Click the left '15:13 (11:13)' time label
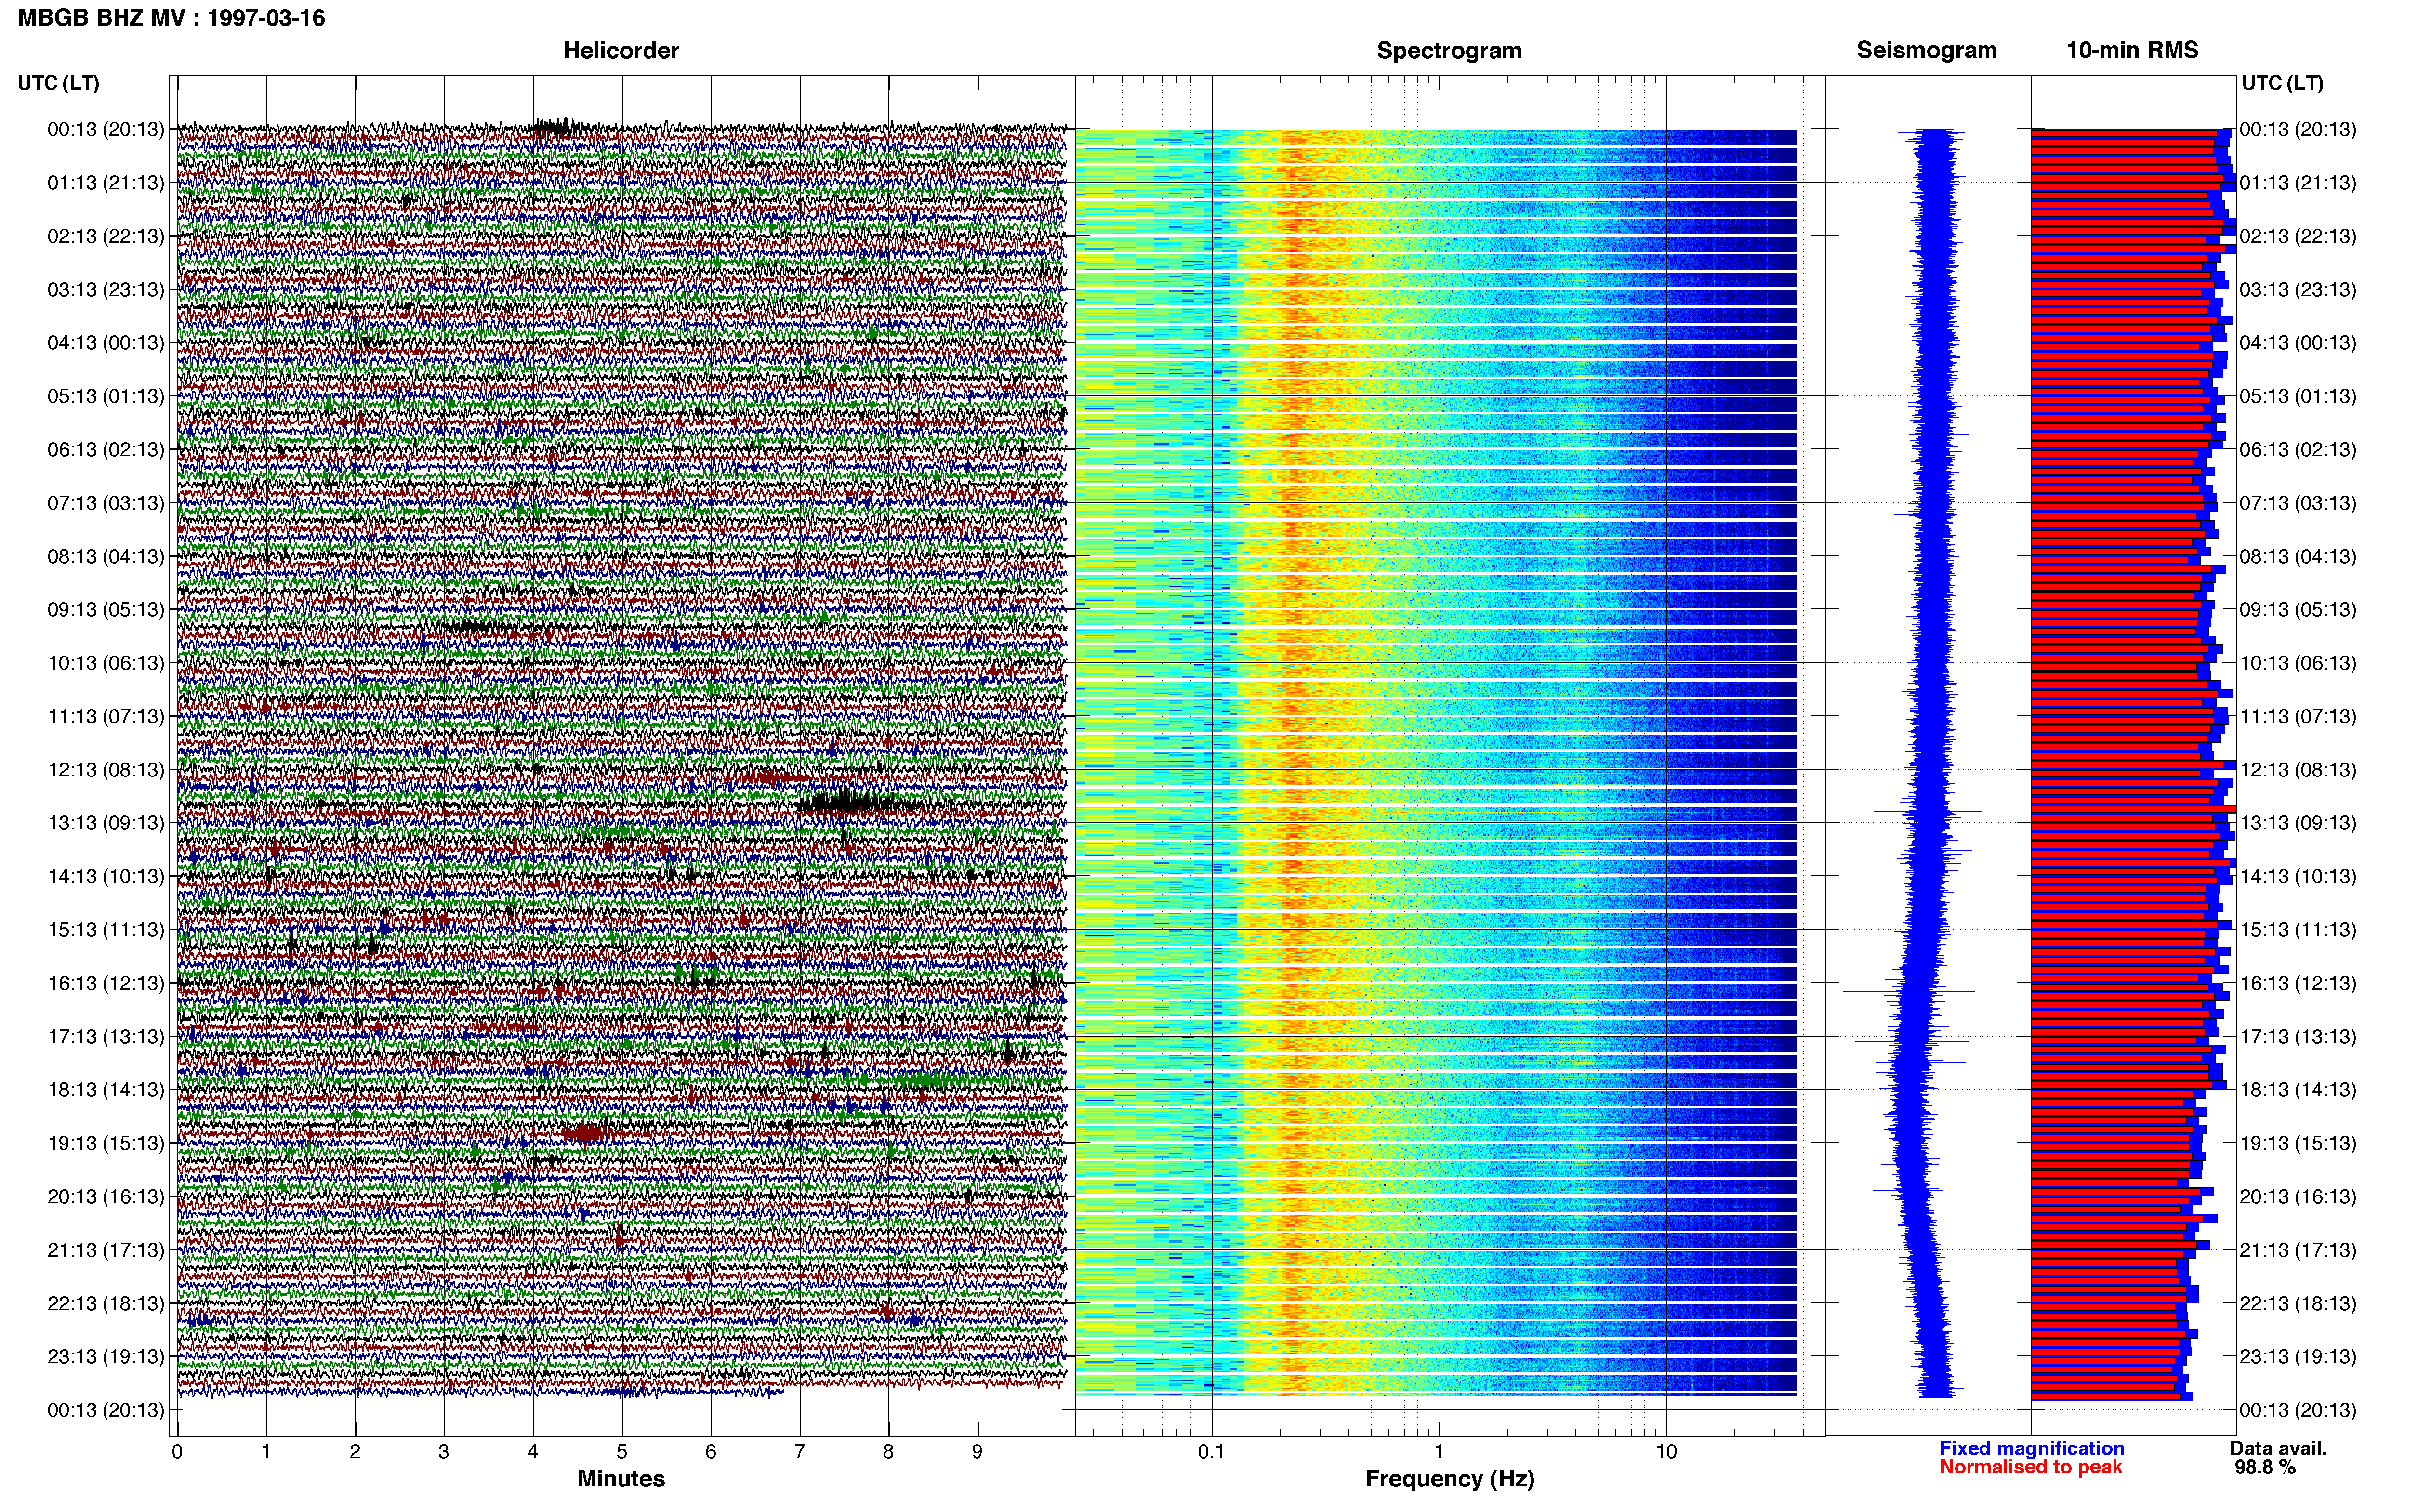 [105, 930]
